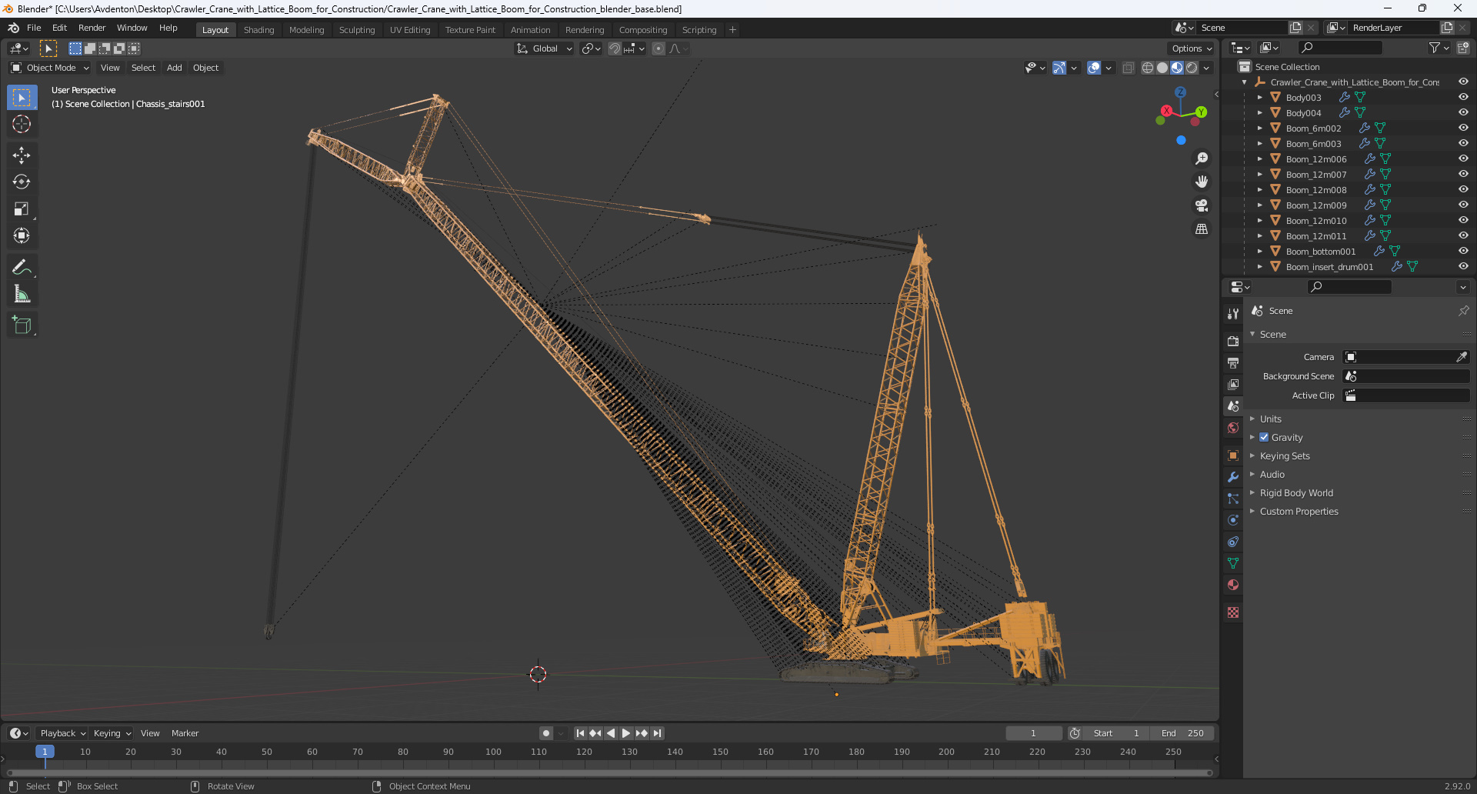Image resolution: width=1477 pixels, height=794 pixels.
Task: Open the Object properties tab
Action: (x=1233, y=455)
